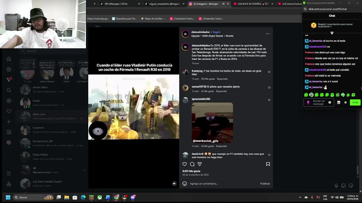This screenshot has height=203, width=362.
Task: Show hidden system tray icons
Action: click(x=300, y=197)
